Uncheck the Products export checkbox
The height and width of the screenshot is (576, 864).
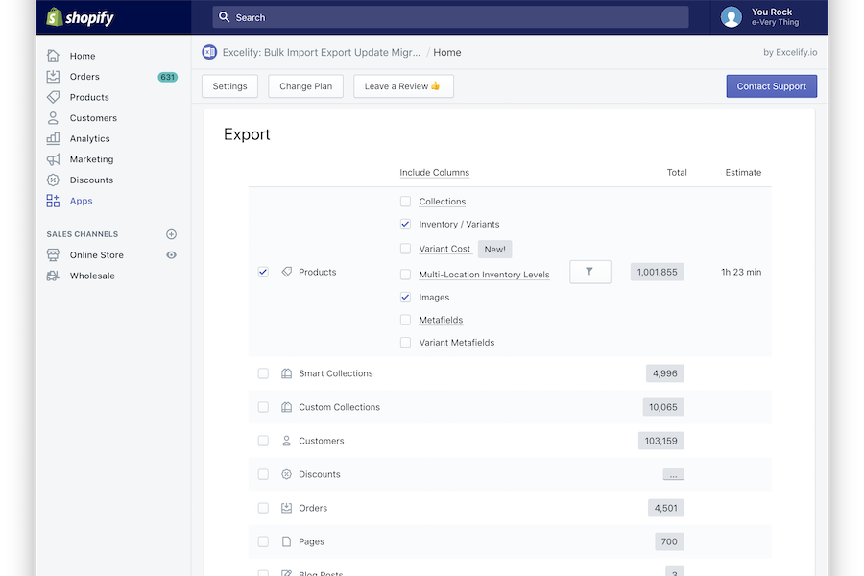[x=263, y=272]
